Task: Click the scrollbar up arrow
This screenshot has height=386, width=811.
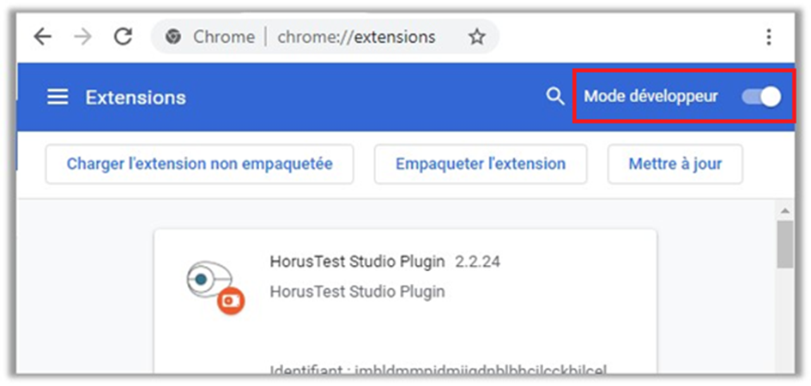Action: [x=784, y=210]
